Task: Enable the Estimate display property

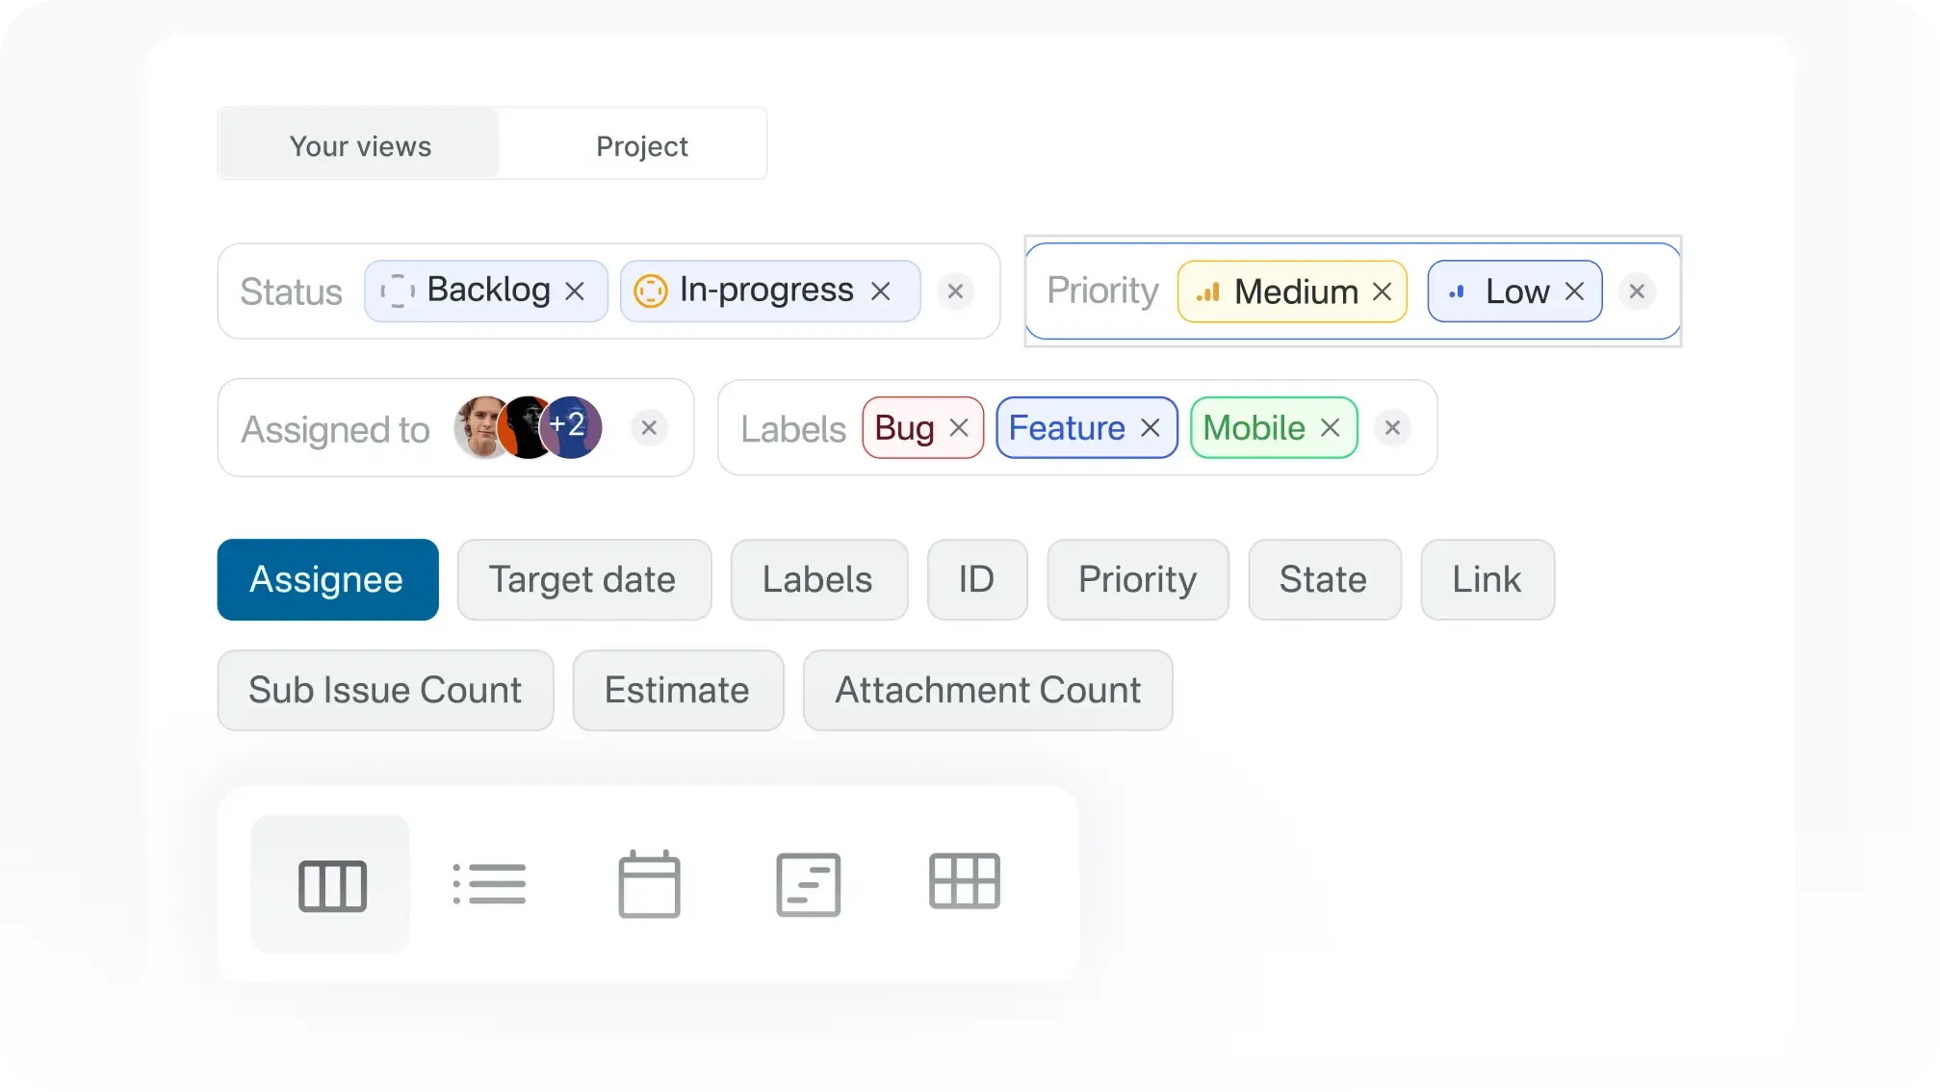Action: pyautogui.click(x=677, y=690)
